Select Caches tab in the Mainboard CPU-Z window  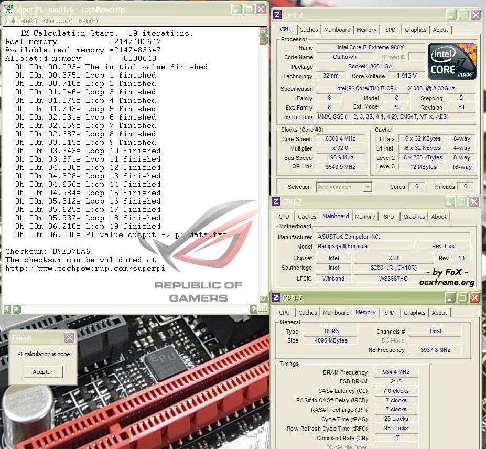click(307, 217)
